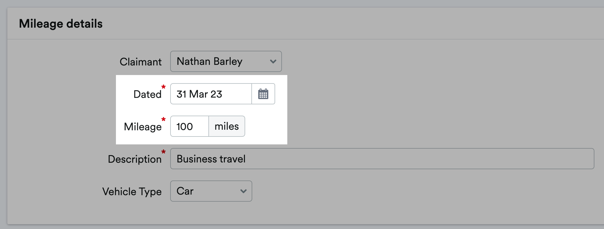The width and height of the screenshot is (604, 229).
Task: Click the Vehicle Type label text
Action: click(x=132, y=191)
